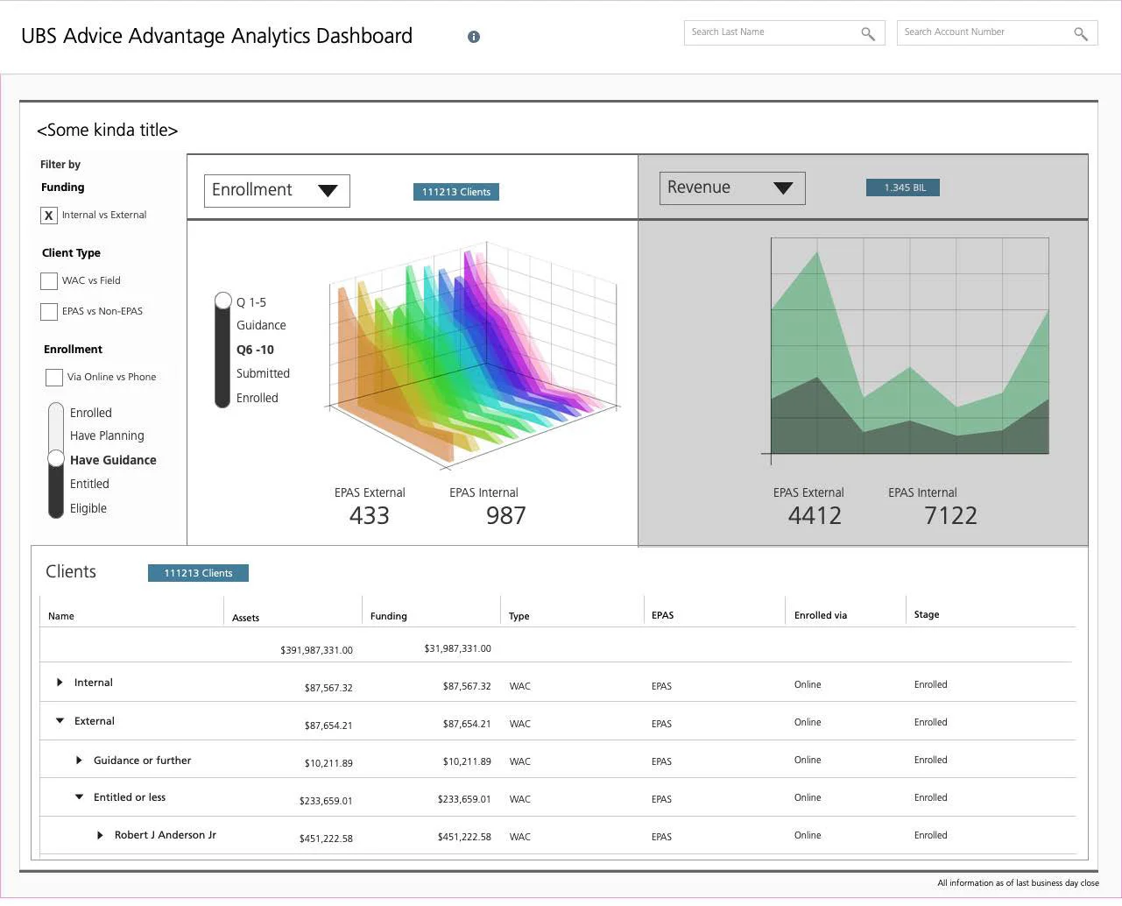
Task: Uncheck Internal vs External checkbox
Action: (x=49, y=216)
